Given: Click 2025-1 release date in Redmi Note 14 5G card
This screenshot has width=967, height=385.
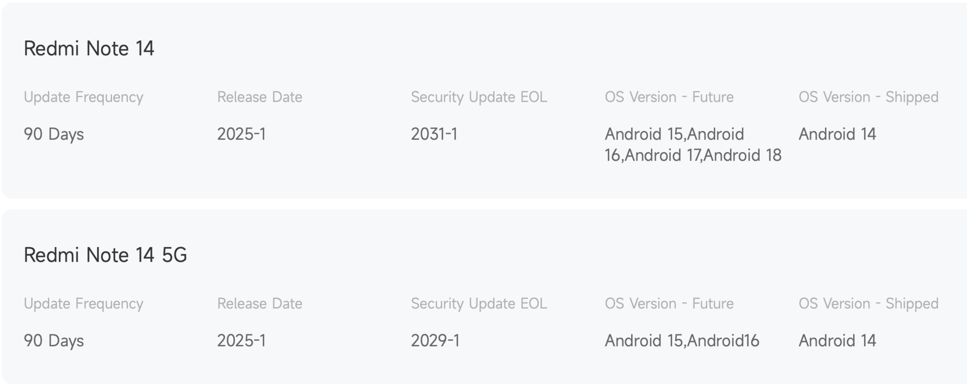Looking at the screenshot, I should (x=241, y=341).
